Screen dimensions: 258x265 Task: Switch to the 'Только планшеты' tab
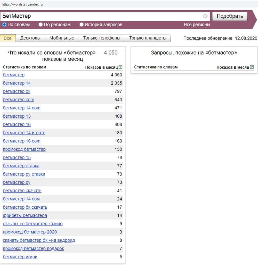point(148,38)
